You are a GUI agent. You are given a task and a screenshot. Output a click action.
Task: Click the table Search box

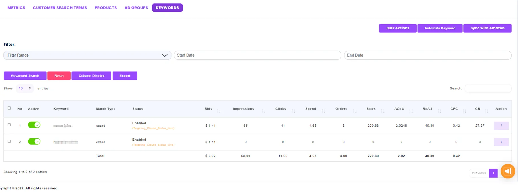click(488, 88)
